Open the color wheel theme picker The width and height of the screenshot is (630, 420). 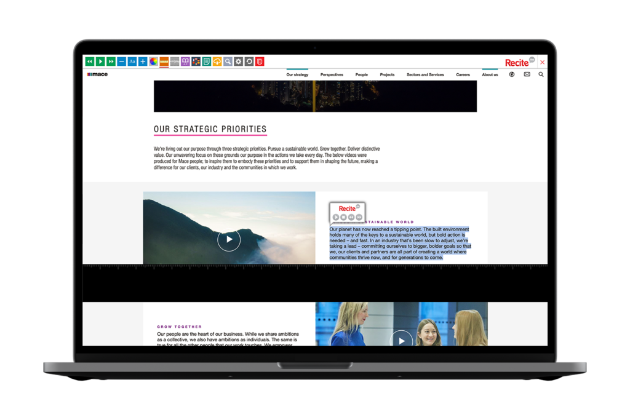(x=153, y=61)
